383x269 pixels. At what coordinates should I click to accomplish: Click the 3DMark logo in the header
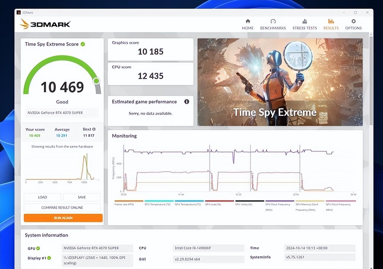[x=45, y=24]
